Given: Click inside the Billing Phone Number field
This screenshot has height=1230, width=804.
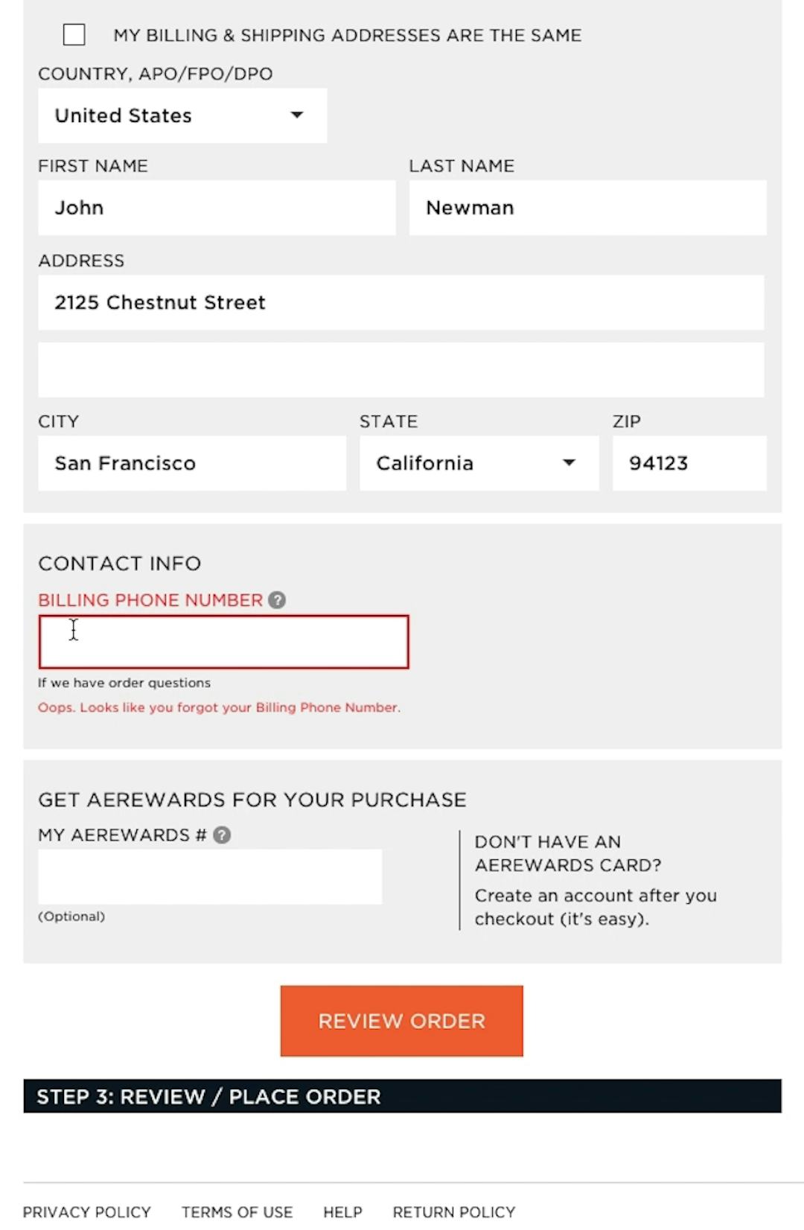Looking at the screenshot, I should pyautogui.click(x=223, y=641).
